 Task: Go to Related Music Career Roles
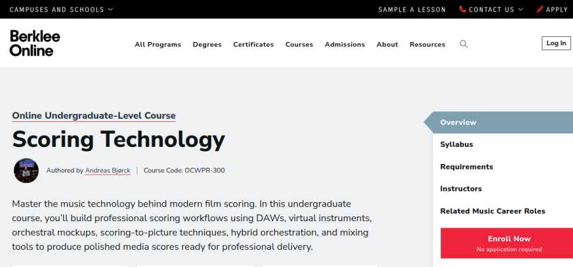click(493, 211)
